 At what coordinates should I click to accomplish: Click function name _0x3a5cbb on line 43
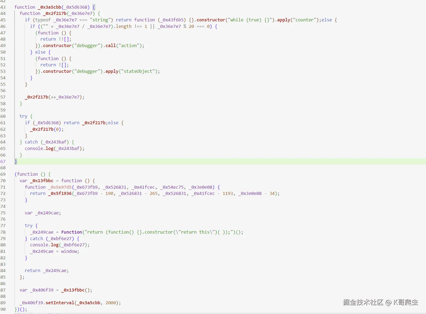(x=49, y=7)
